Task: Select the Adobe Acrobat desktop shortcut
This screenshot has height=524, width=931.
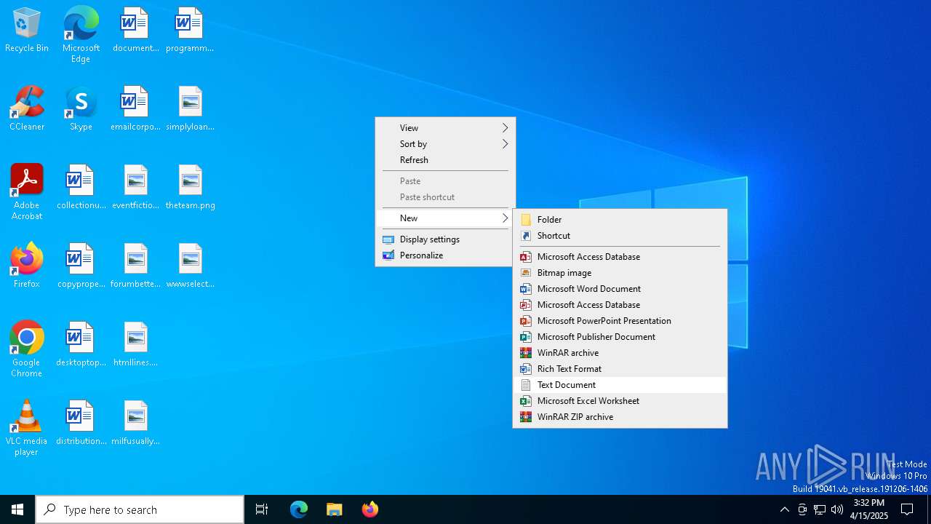Action: pyautogui.click(x=27, y=192)
